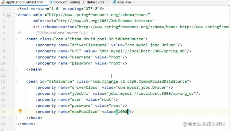Click the "com.mysql.jdbc.Driver" value on line 14
This screenshot has height=131, width=230.
pyautogui.click(x=142, y=88)
